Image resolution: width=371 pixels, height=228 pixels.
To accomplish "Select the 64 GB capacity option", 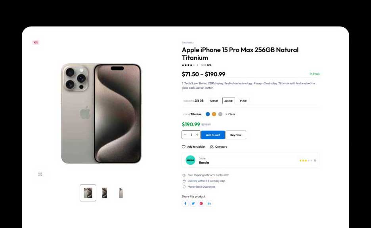I will point(243,101).
